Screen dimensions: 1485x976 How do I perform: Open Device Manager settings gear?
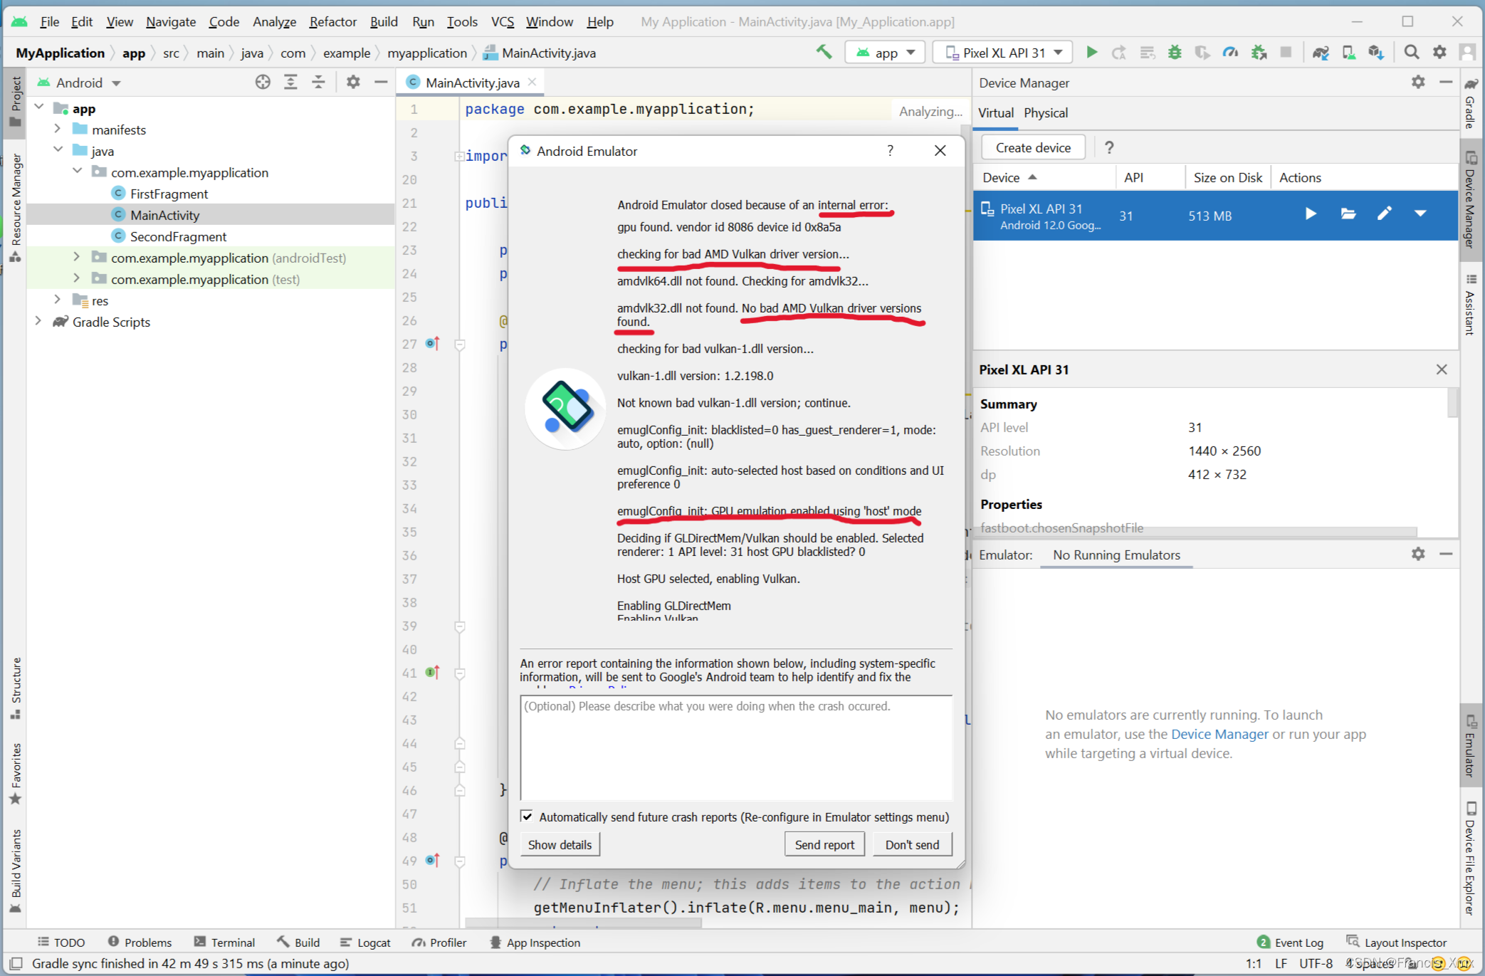1417,83
